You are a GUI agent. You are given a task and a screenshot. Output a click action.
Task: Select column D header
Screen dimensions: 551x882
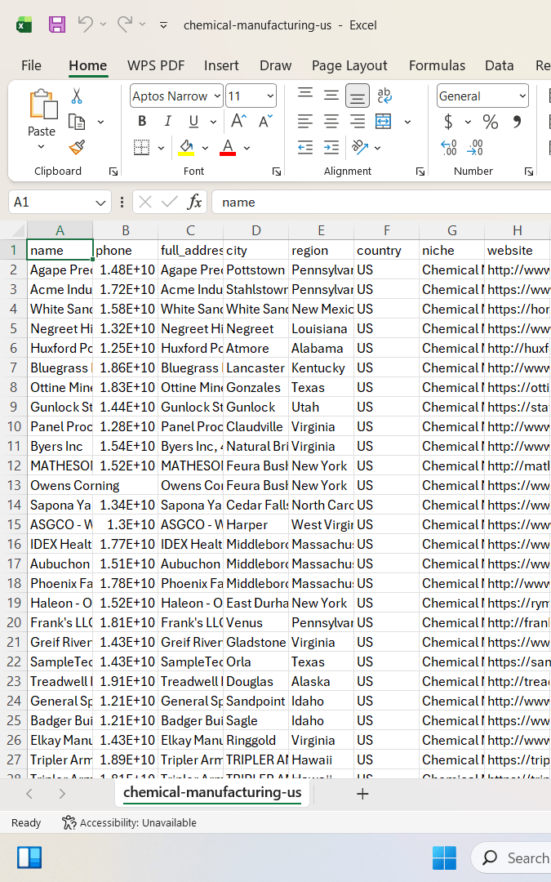tap(256, 230)
